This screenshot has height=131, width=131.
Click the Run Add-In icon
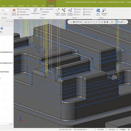[98, 10]
